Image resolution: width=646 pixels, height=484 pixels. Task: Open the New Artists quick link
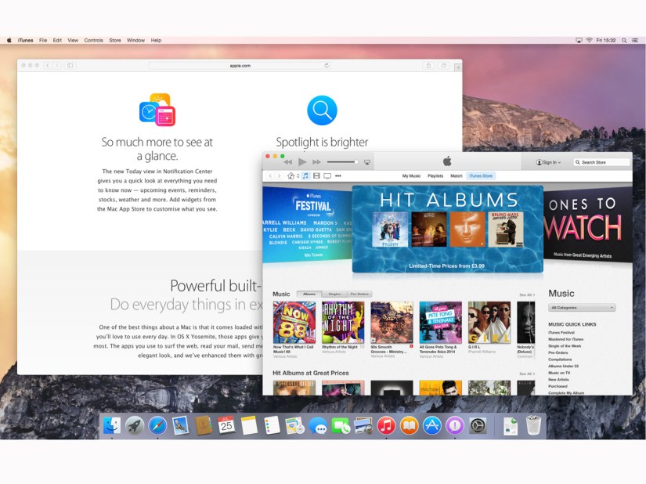click(558, 379)
